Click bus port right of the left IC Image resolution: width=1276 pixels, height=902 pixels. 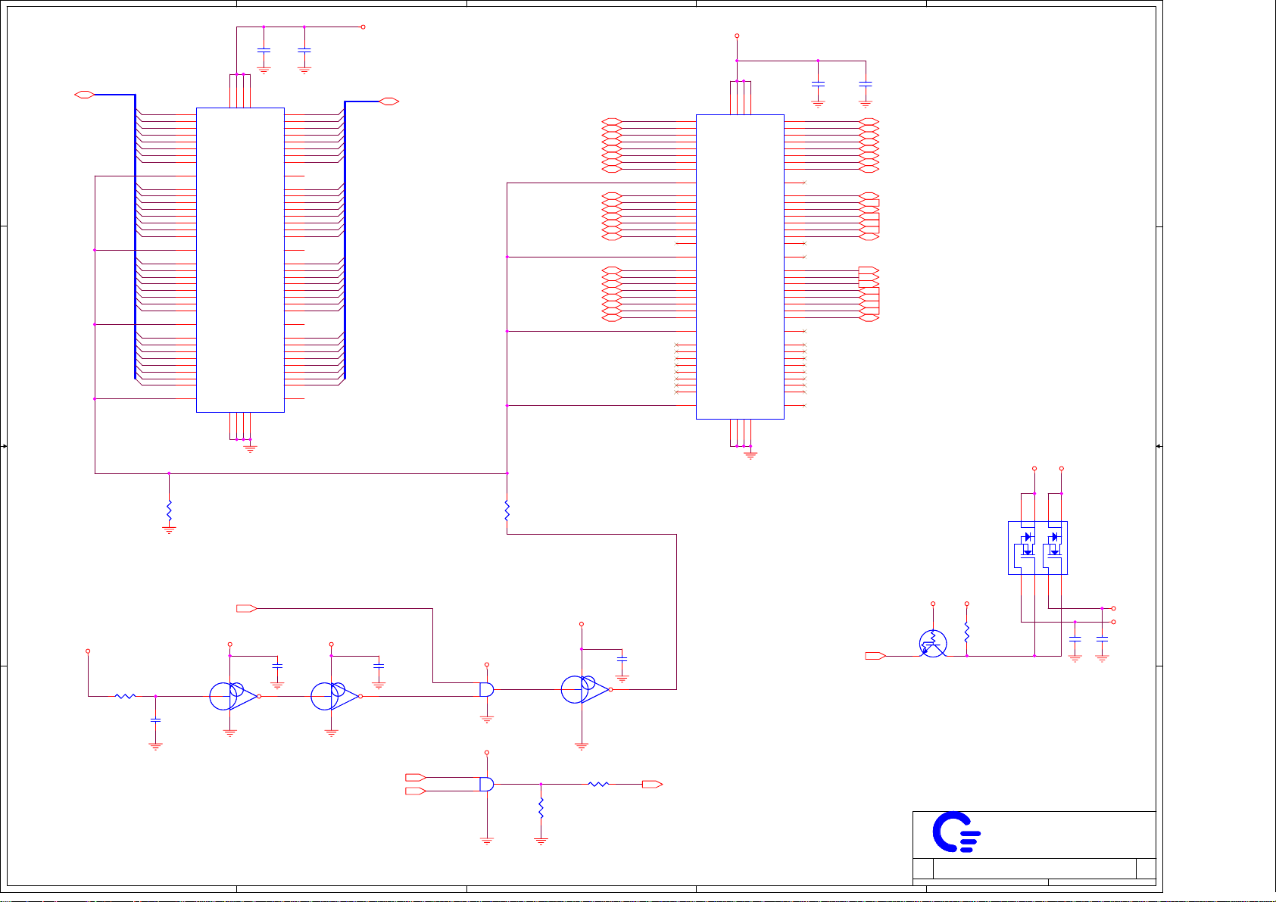[389, 101]
